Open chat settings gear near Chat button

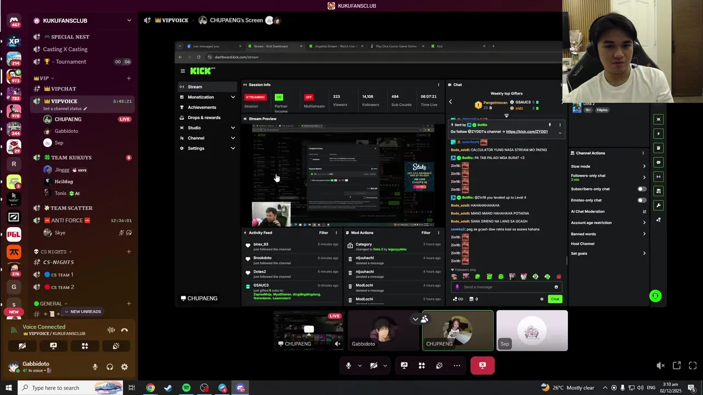[542, 299]
